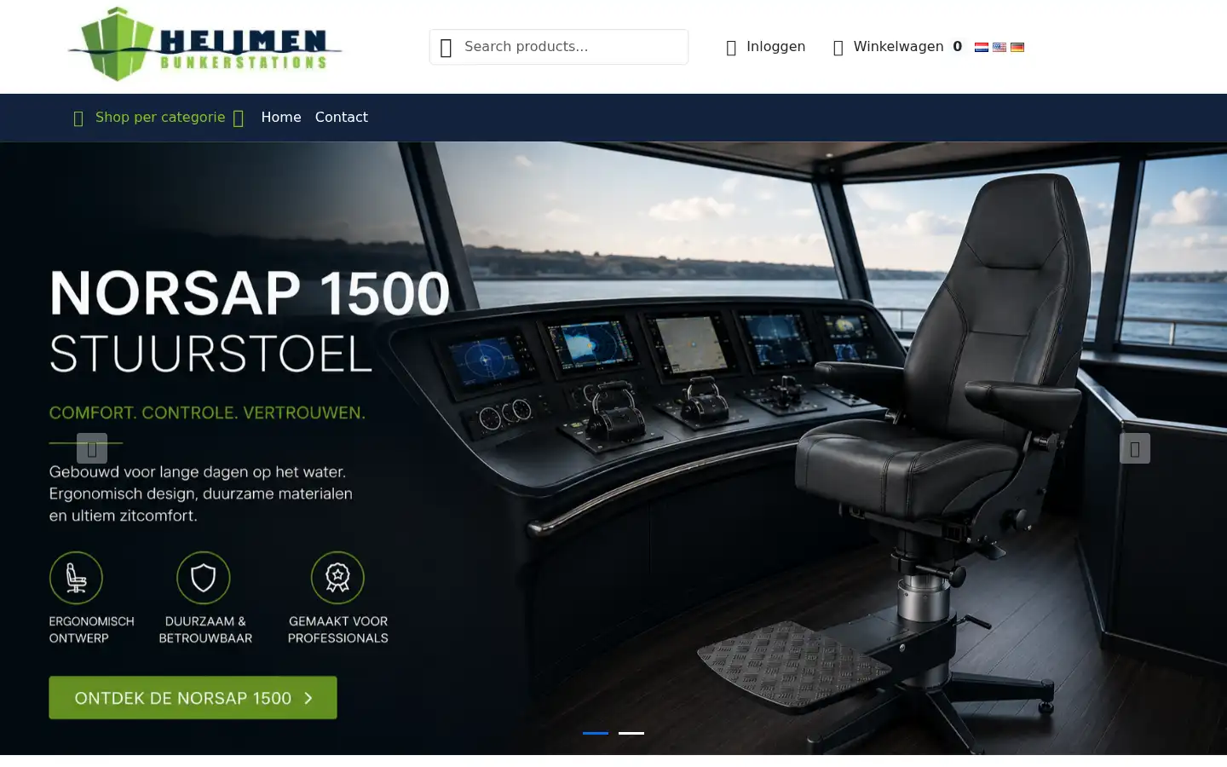
Task: Open the Winkelwagen cart link
Action: [898, 47]
